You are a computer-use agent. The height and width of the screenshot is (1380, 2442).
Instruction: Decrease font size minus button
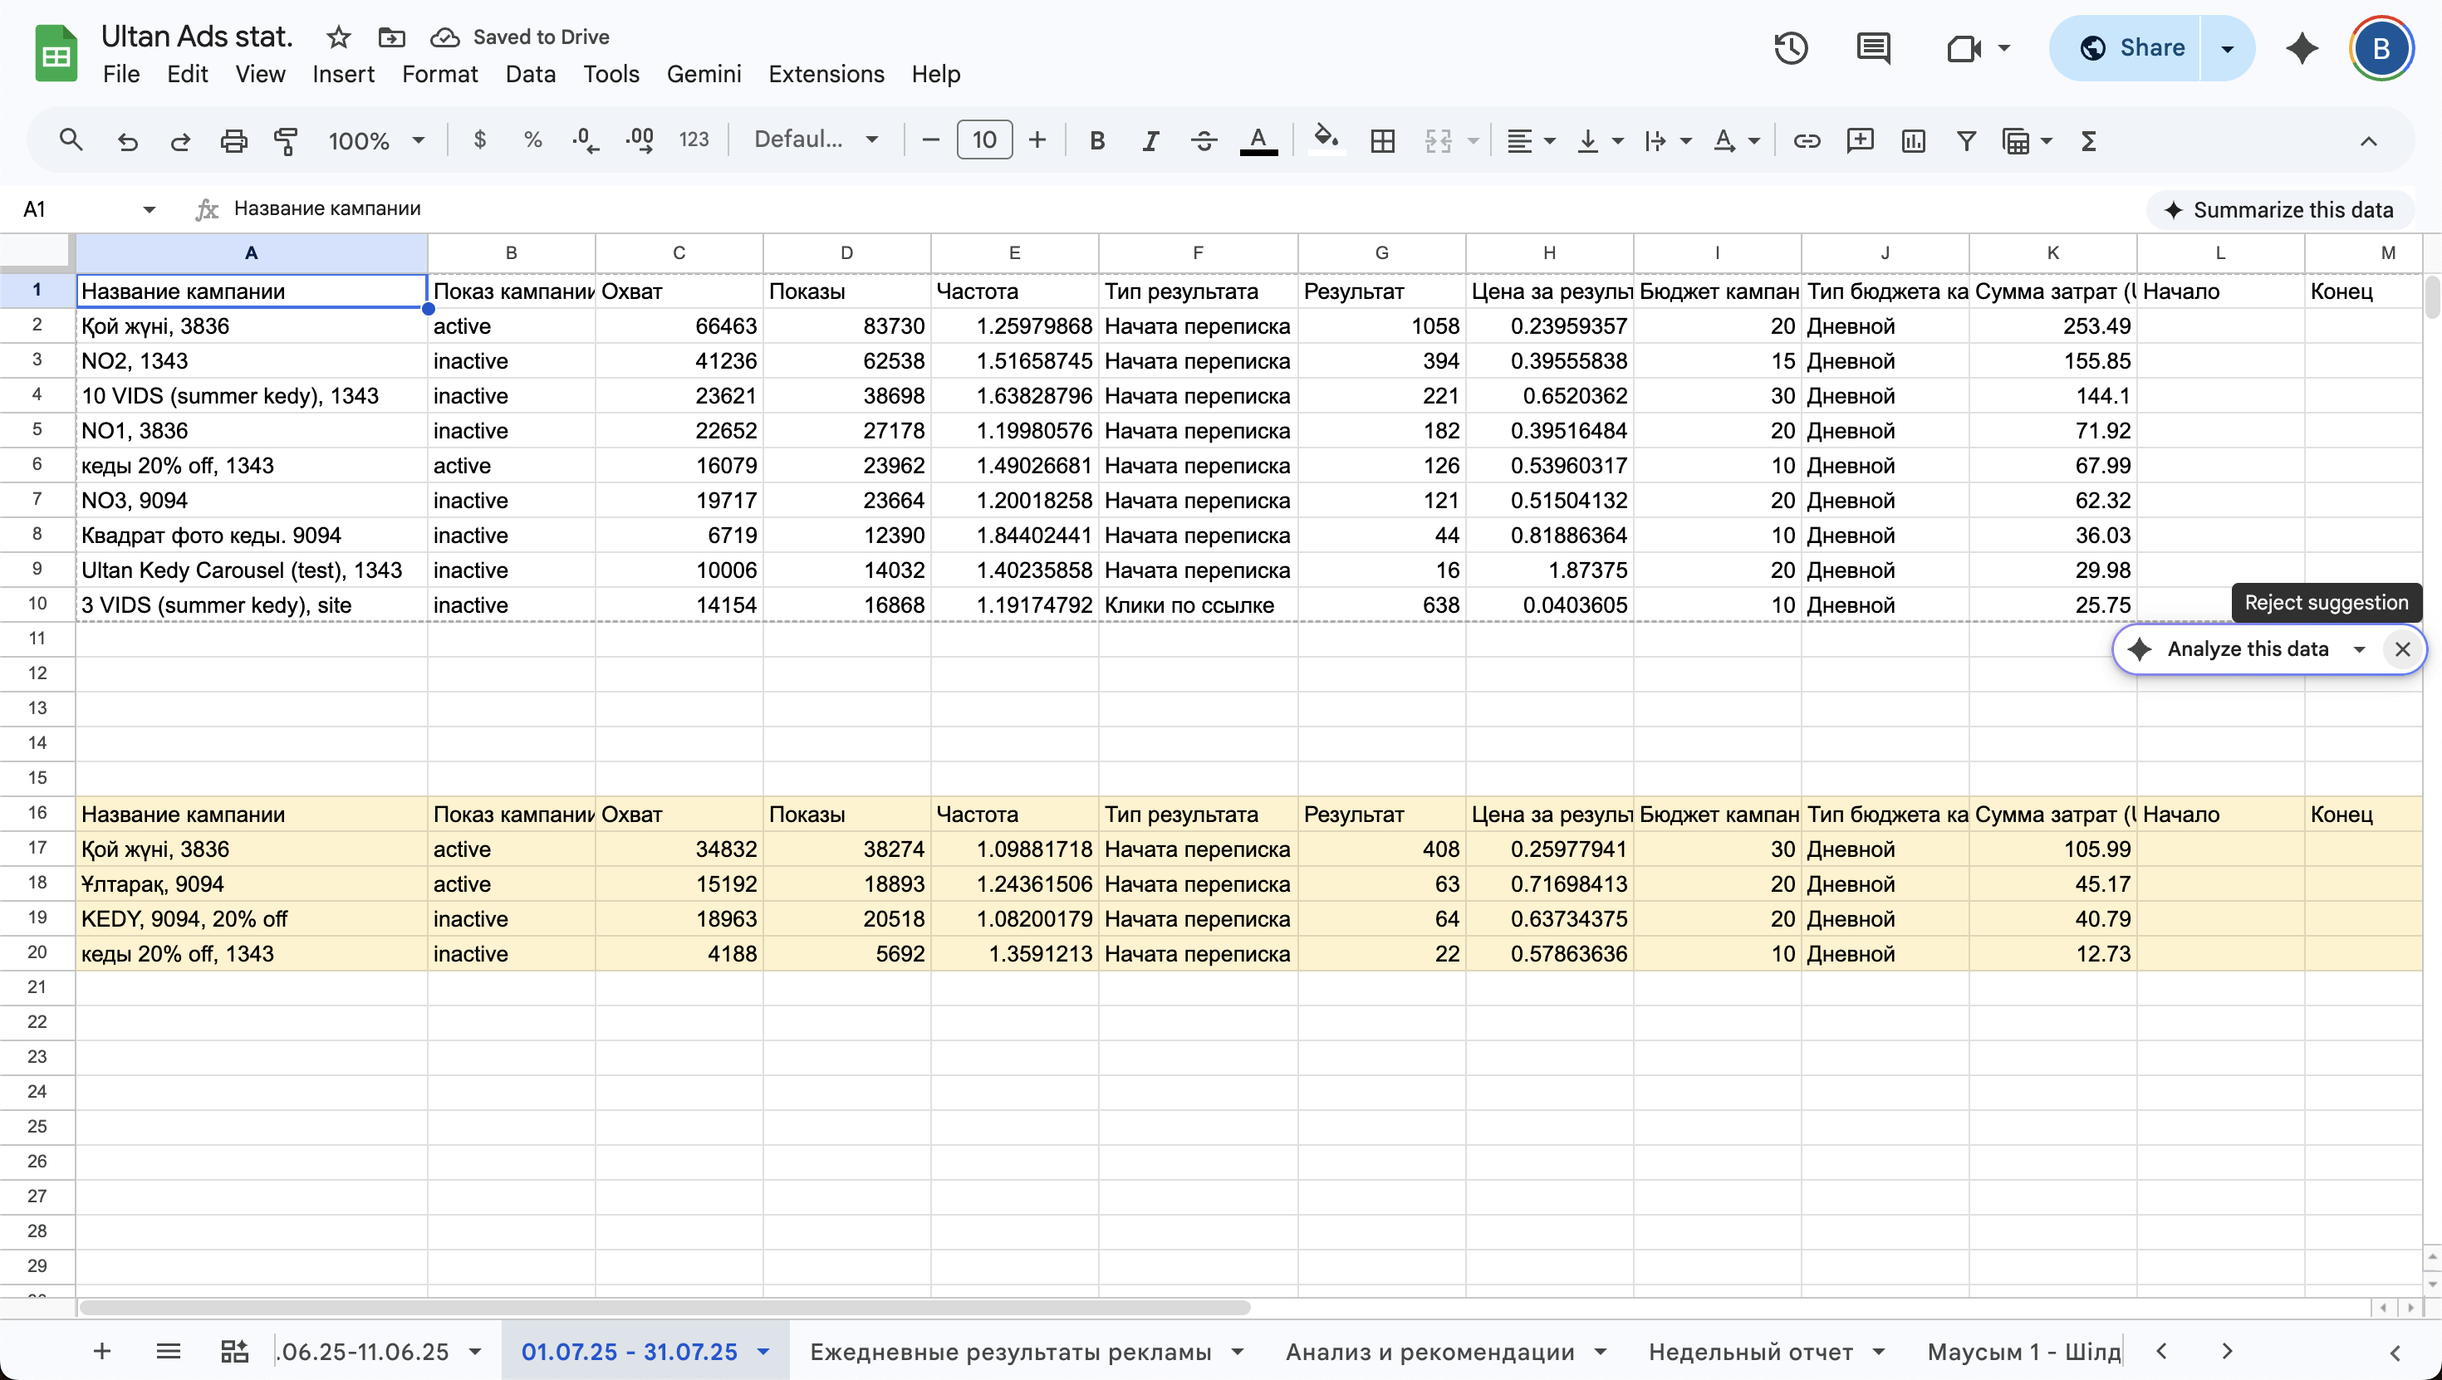[930, 140]
